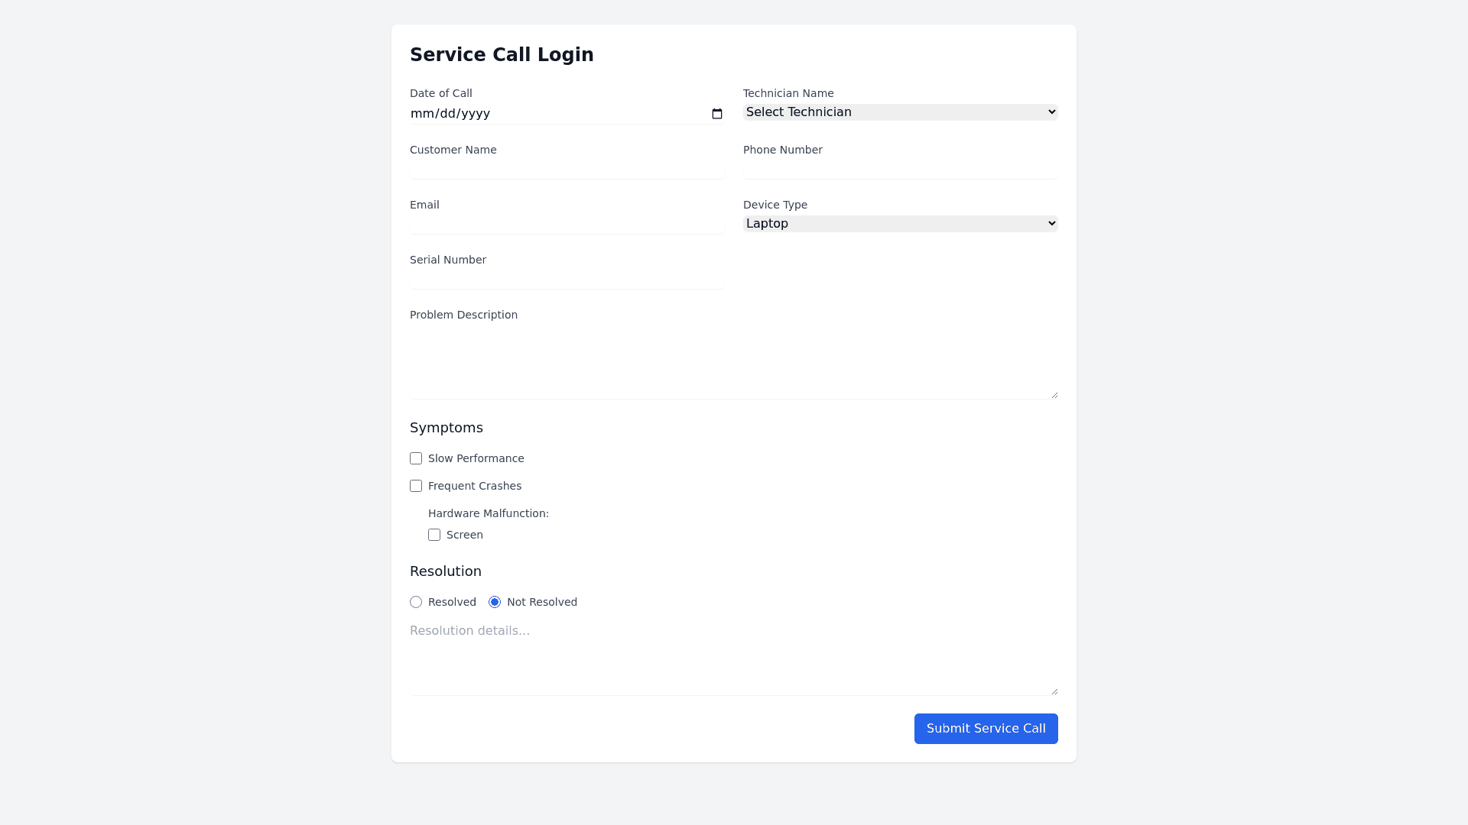
Task: Click the Serial Number input field
Action: point(567,279)
